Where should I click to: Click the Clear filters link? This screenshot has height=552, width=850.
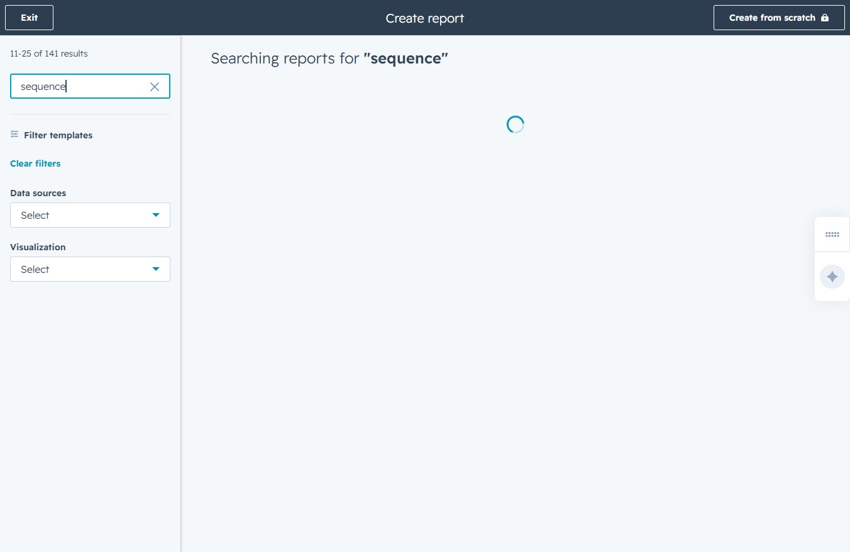[x=35, y=163]
